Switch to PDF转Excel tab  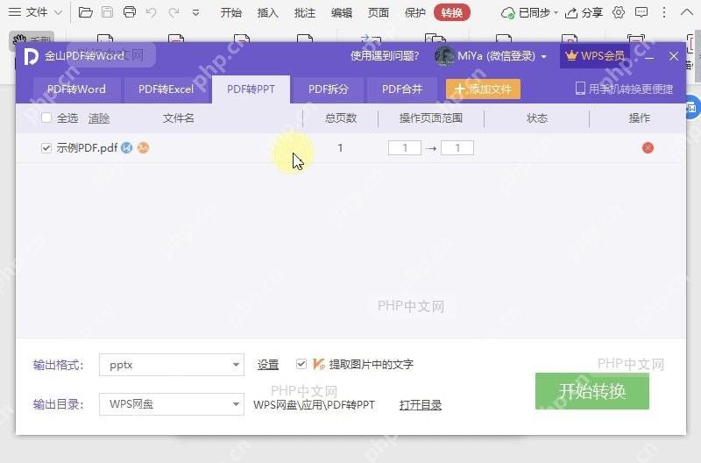tap(166, 89)
